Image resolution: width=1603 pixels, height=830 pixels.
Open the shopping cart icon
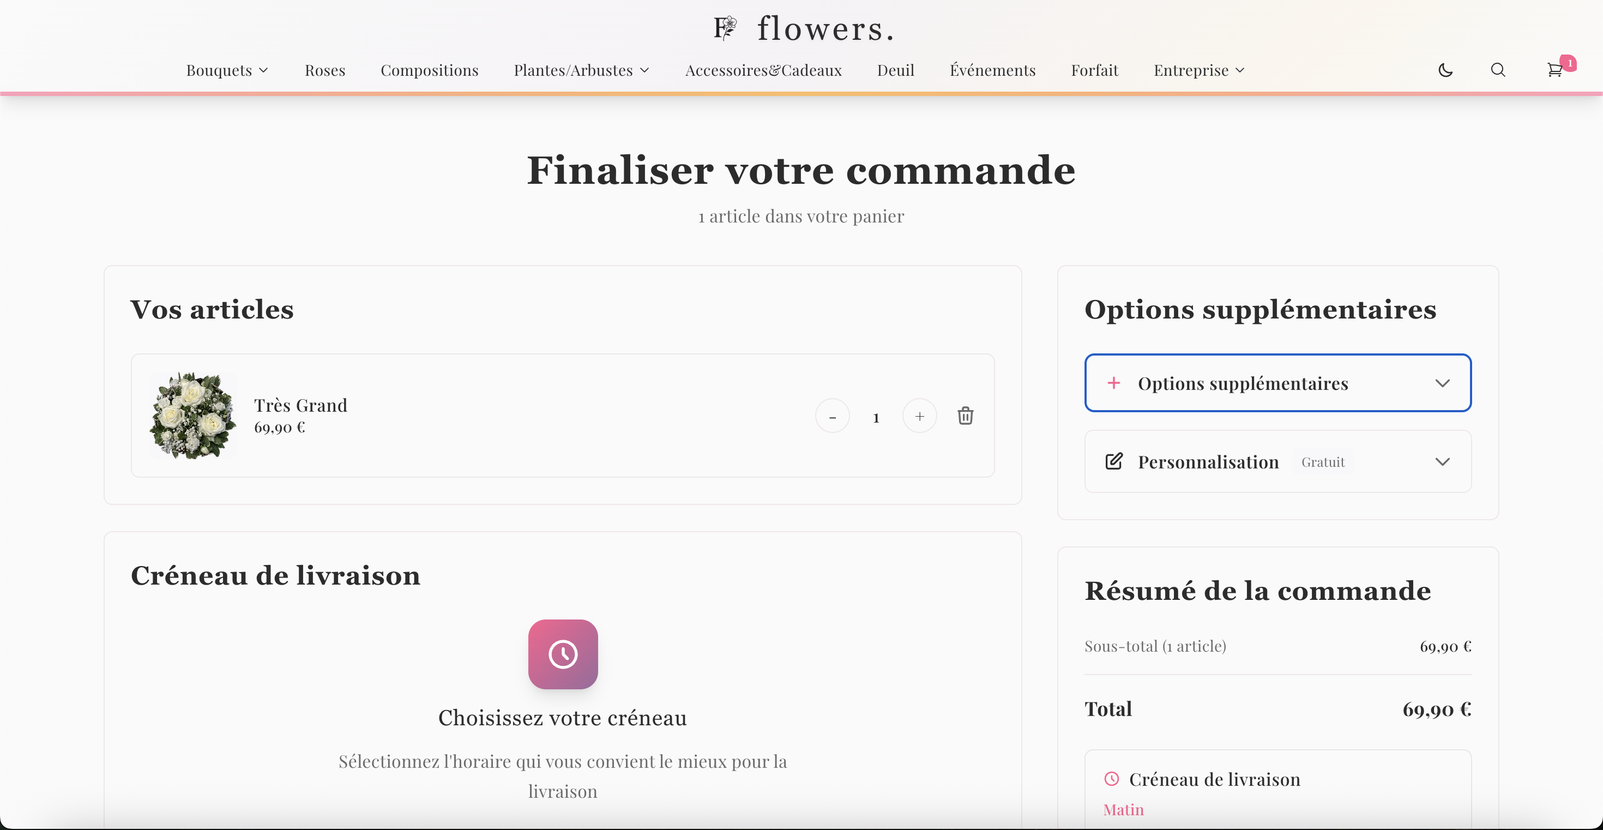1554,70
